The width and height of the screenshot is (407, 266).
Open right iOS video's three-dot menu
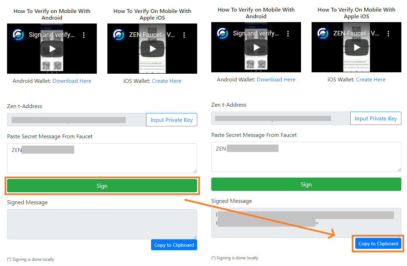(x=388, y=34)
